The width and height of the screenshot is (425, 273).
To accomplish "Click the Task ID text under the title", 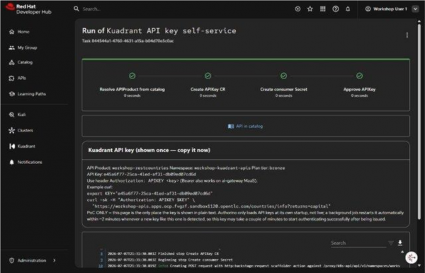I will click(x=128, y=41).
